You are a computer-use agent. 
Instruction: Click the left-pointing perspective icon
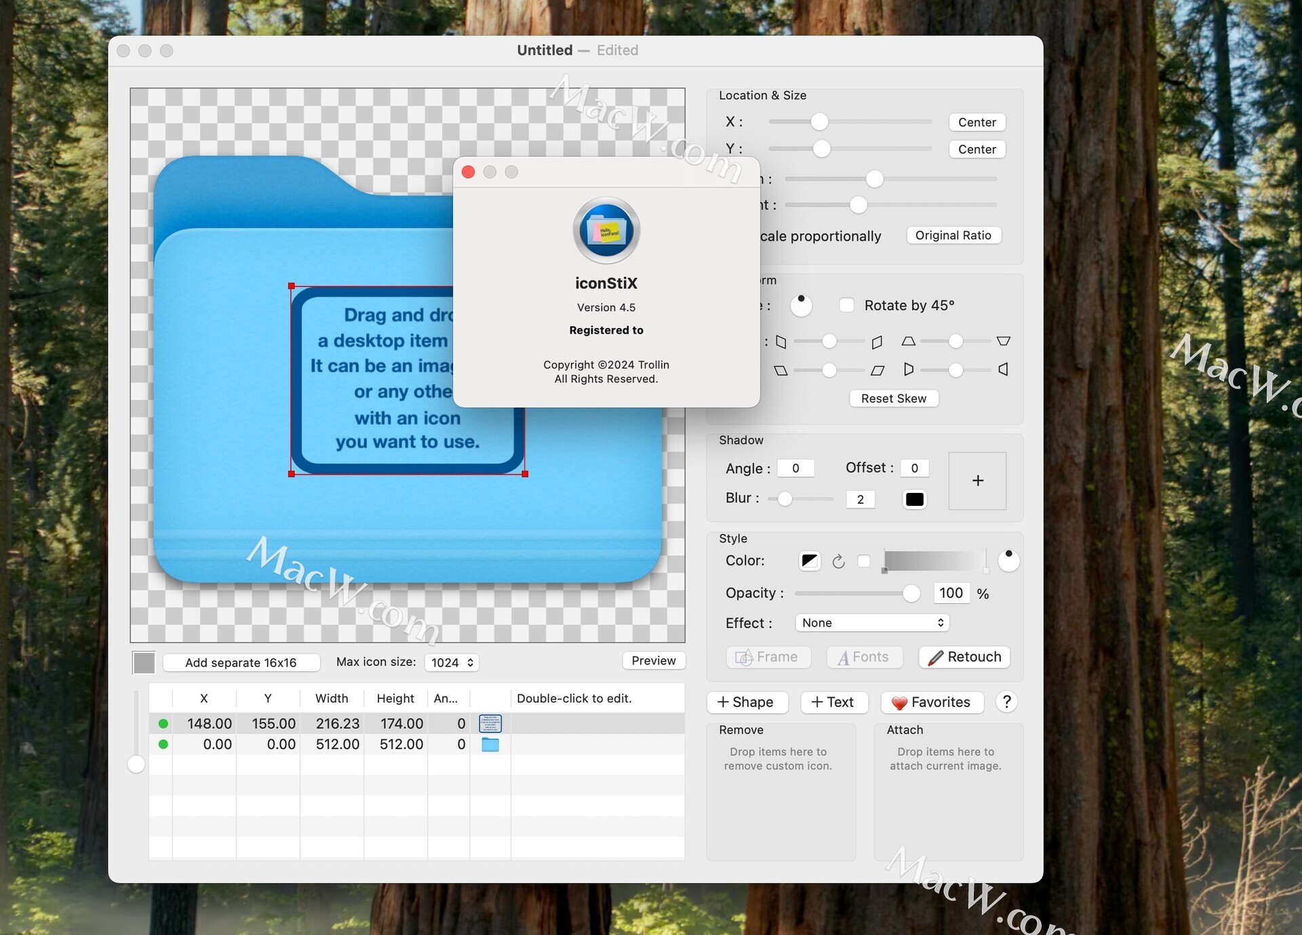[1004, 369]
